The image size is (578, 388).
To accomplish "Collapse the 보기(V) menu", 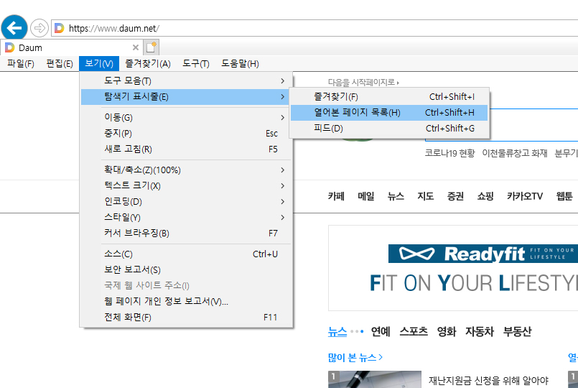I will point(99,63).
